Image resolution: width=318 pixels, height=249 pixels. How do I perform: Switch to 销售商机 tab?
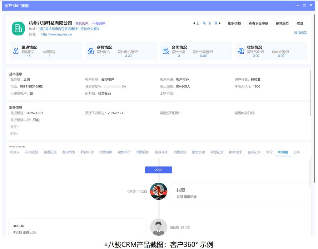click(x=106, y=152)
